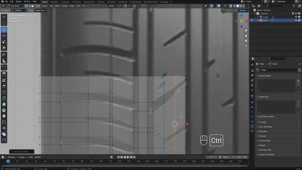Viewport: 302px width, 170px height.
Task: Click the timeline Play button
Action: (128, 157)
